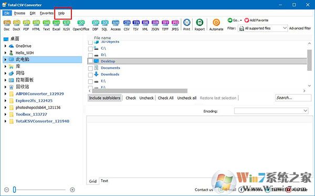
Task: Open the File menu
Action: point(7,13)
